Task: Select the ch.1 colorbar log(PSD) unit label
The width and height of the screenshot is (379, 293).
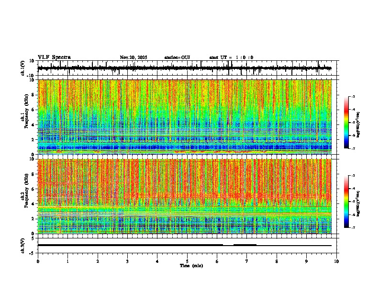Action: pos(358,125)
